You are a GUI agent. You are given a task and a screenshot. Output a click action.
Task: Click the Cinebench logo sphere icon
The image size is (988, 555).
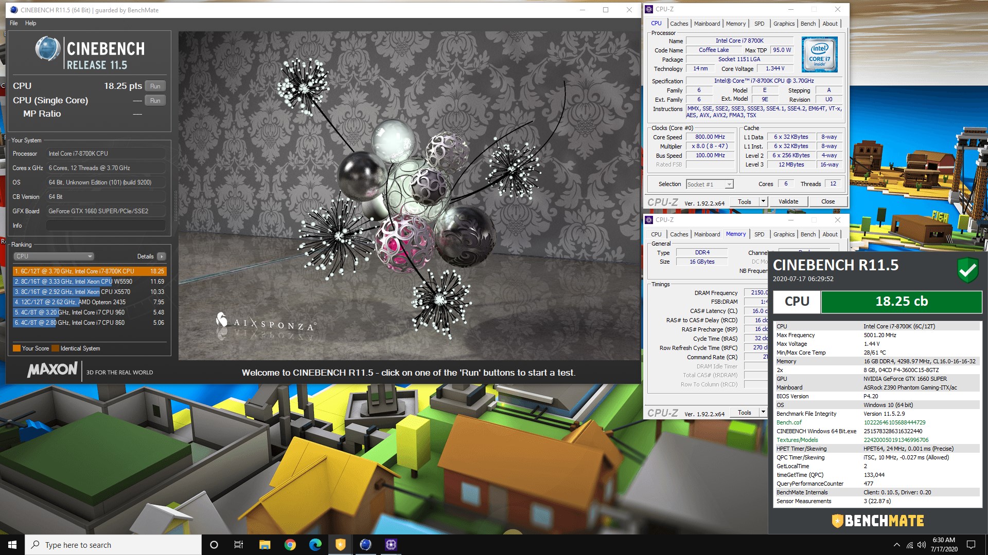48,49
